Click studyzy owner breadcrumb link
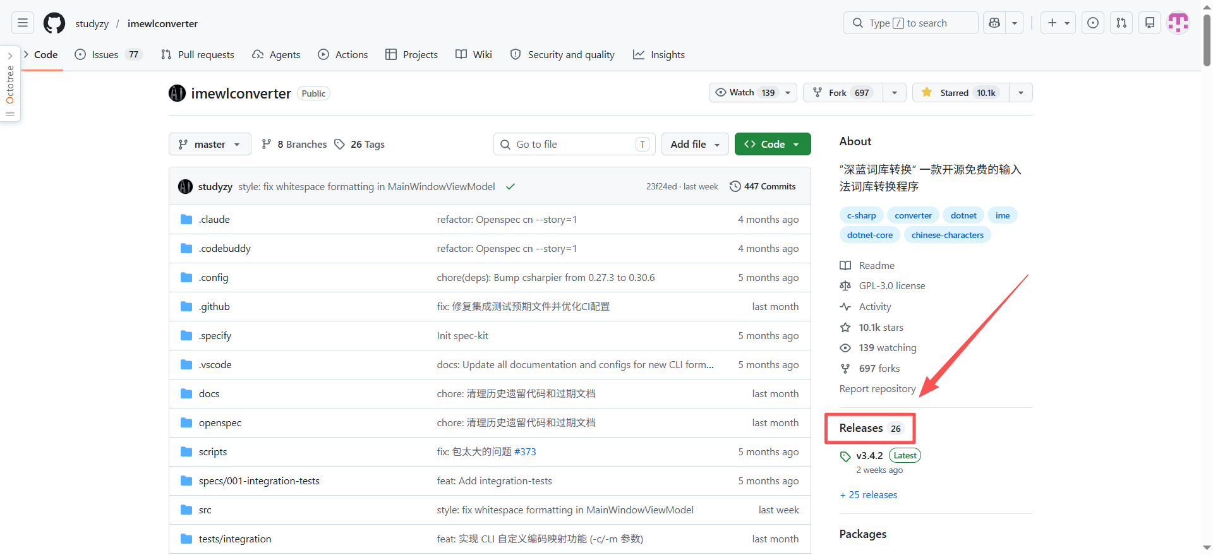The width and height of the screenshot is (1213, 555). click(92, 24)
